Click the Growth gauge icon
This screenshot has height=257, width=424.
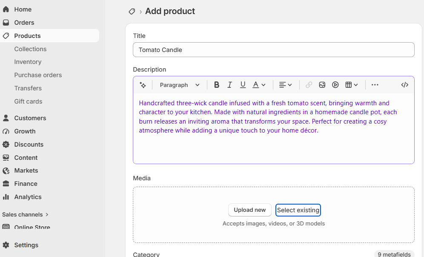pyautogui.click(x=6, y=131)
